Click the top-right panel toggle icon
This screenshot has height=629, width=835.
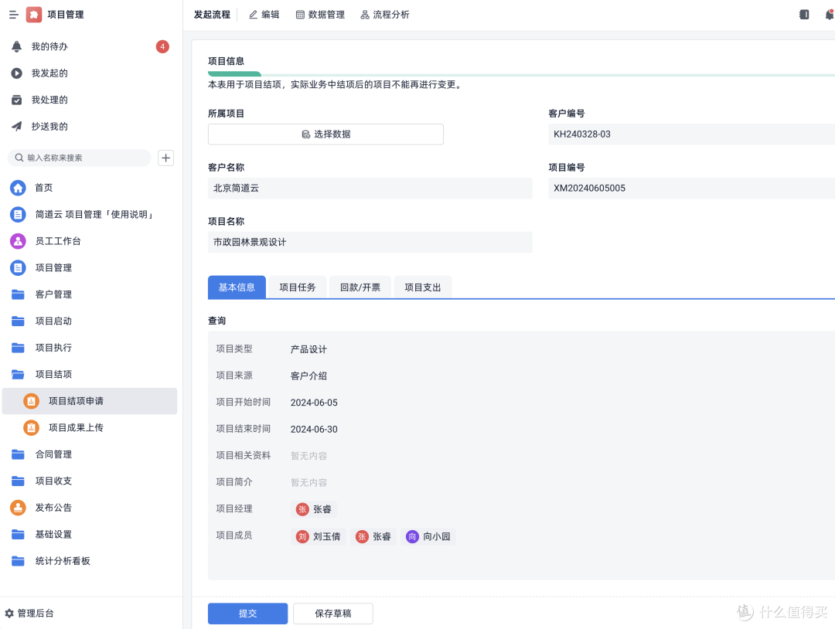pyautogui.click(x=804, y=15)
